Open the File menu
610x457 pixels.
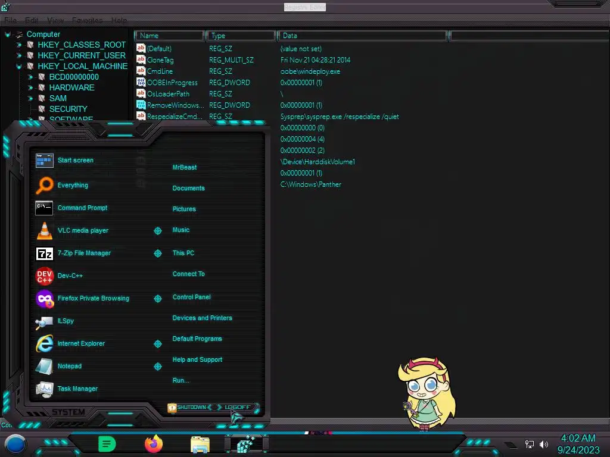click(11, 20)
